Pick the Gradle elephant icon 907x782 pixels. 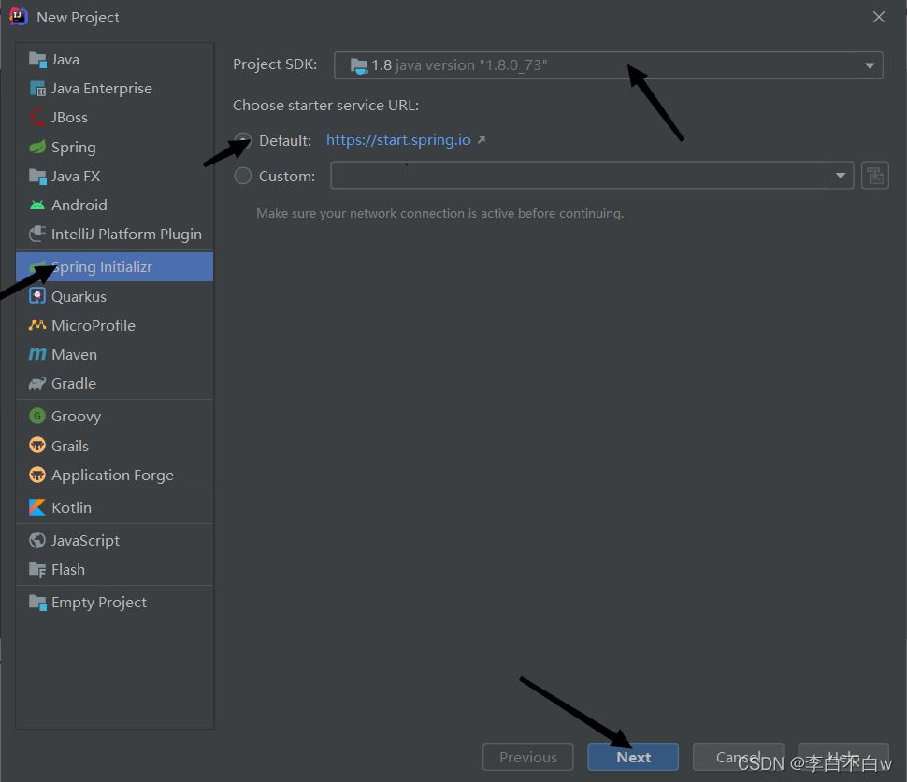(x=37, y=383)
